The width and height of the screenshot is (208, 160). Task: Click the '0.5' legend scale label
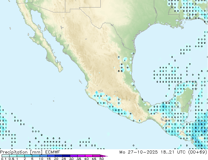11,159
